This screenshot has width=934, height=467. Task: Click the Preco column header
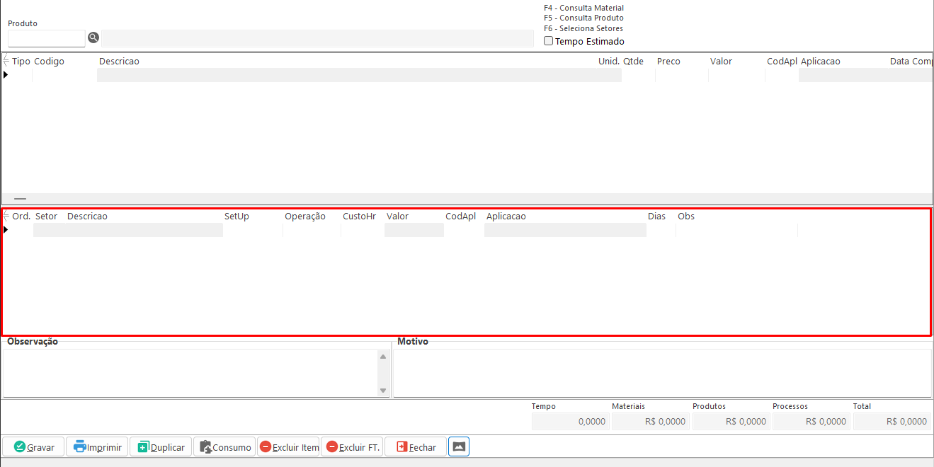click(x=668, y=62)
